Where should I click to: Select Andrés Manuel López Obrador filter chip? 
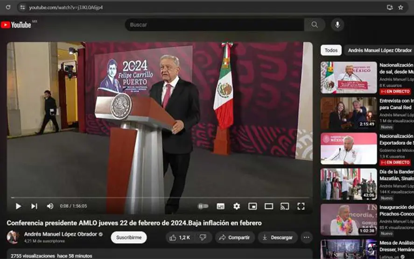point(379,50)
